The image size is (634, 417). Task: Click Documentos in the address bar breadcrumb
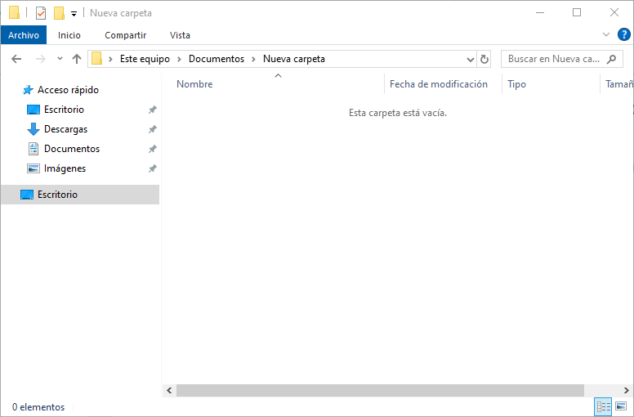tap(216, 59)
